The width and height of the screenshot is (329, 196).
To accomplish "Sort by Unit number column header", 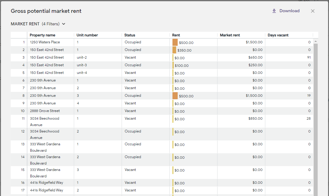I will coord(87,35).
